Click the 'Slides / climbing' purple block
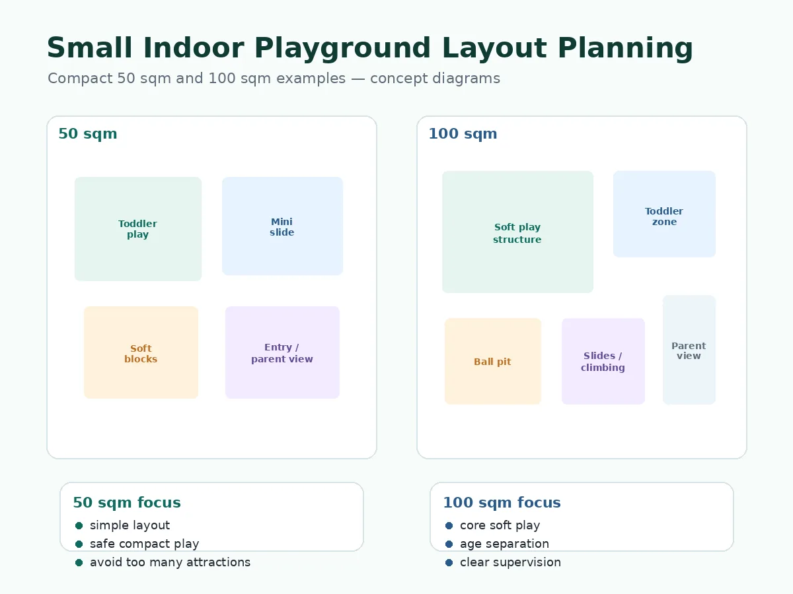The image size is (793, 594). tap(603, 361)
